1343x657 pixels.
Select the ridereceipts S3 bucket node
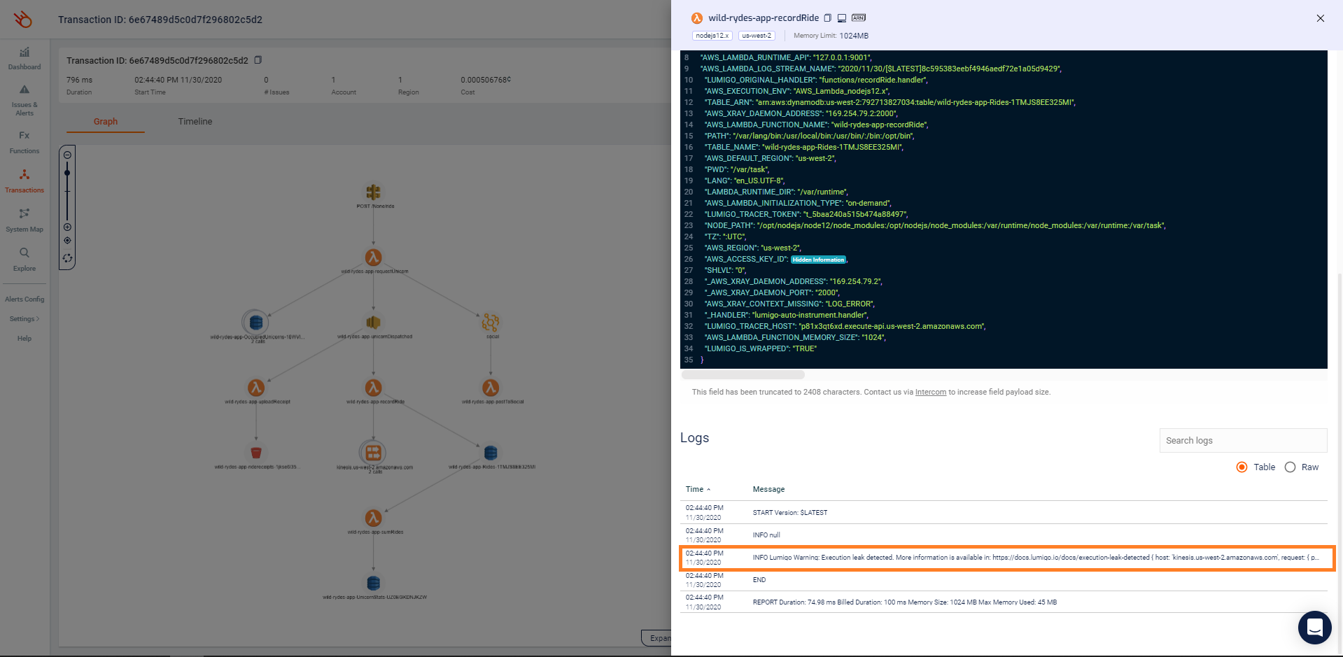(256, 453)
